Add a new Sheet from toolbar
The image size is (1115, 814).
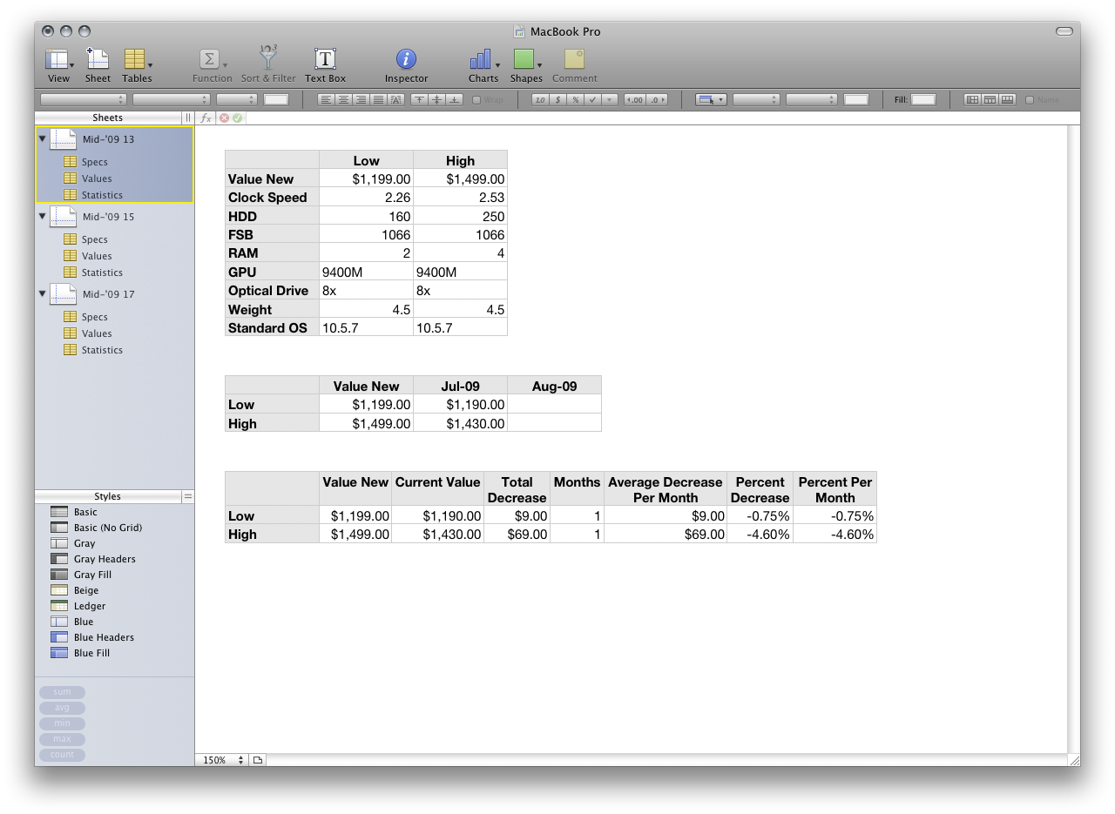click(x=98, y=64)
